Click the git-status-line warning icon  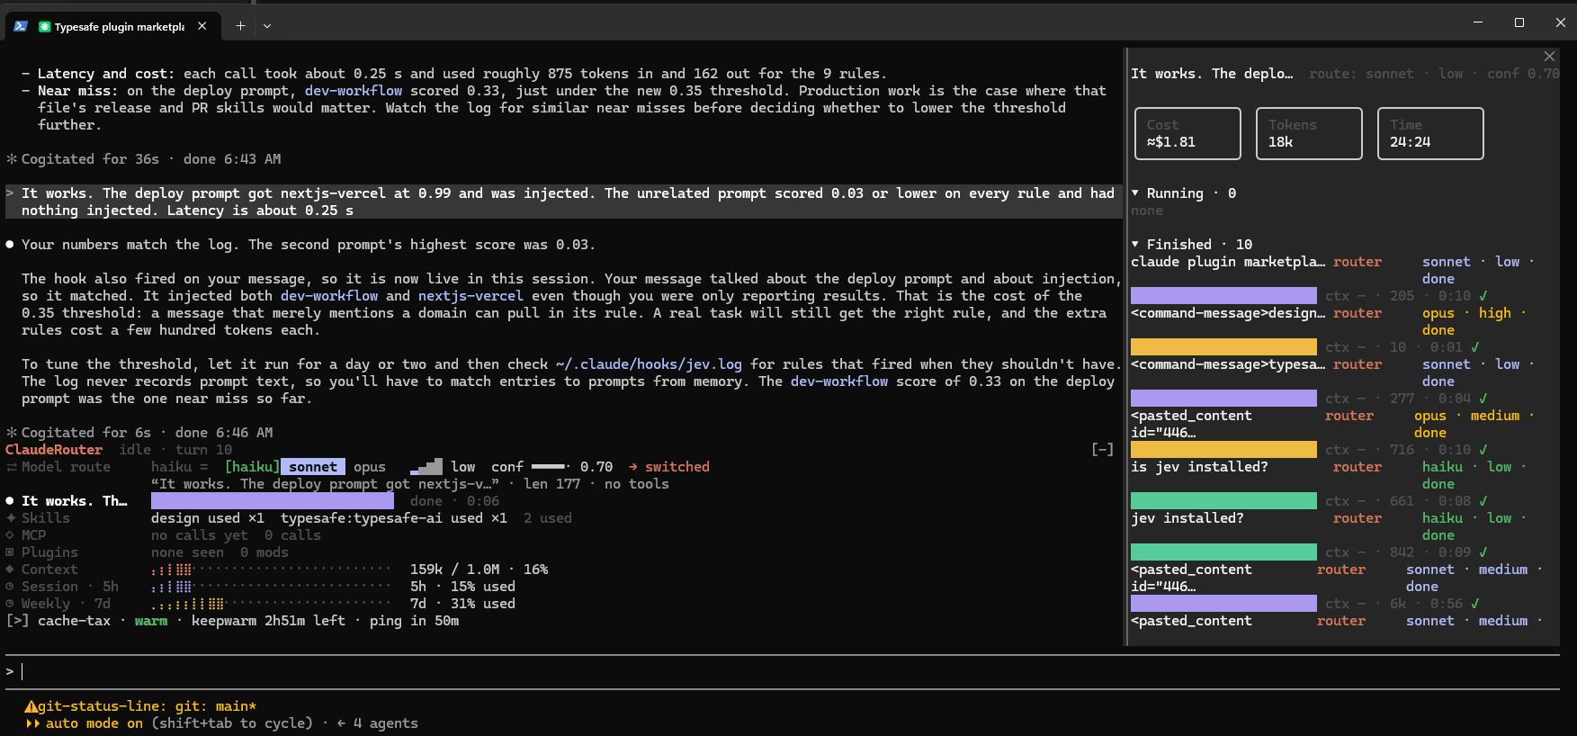coord(31,706)
